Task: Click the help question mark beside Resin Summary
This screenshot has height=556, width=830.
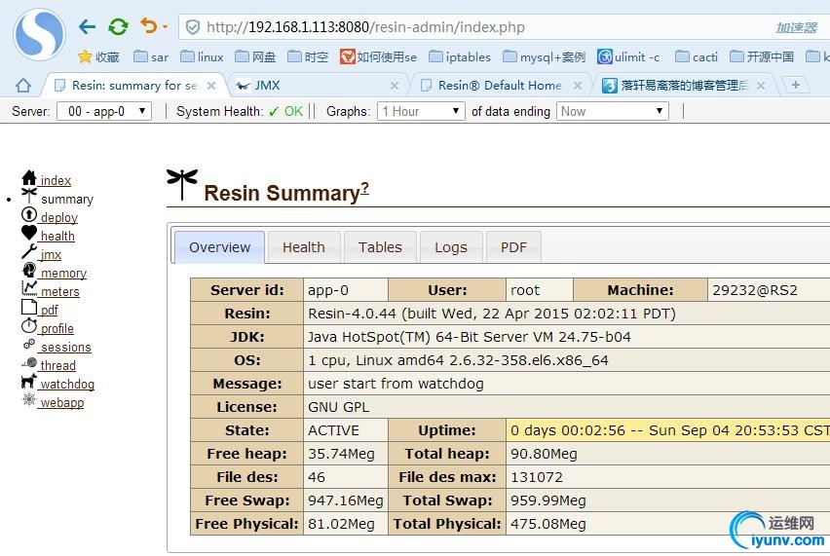Action: click(x=364, y=189)
